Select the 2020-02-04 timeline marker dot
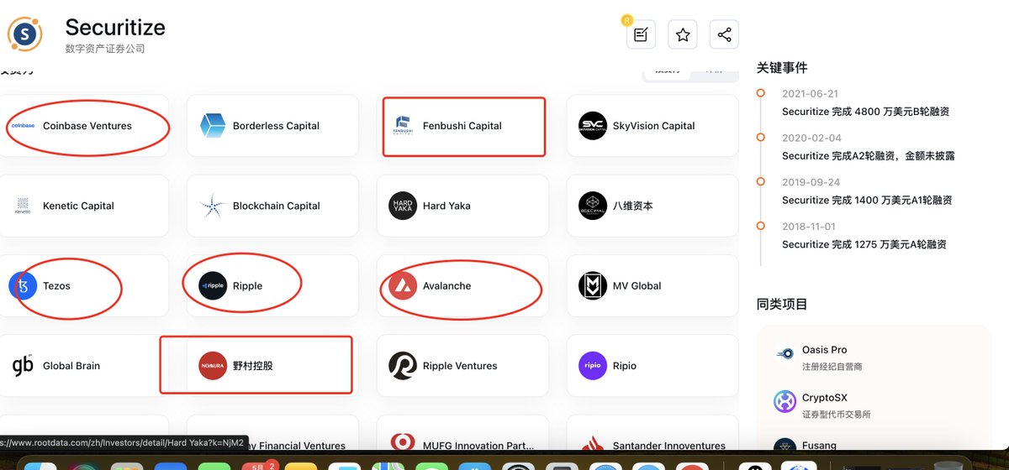 coord(760,138)
